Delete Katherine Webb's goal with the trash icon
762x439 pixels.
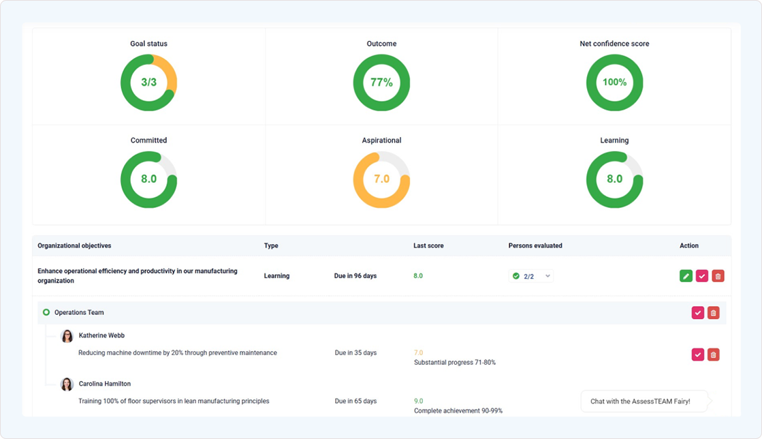tap(714, 354)
